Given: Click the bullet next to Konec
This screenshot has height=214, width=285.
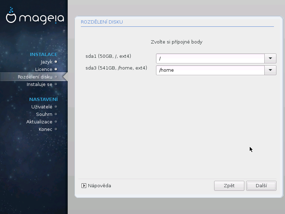Looking at the screenshot, I should coord(56,129).
